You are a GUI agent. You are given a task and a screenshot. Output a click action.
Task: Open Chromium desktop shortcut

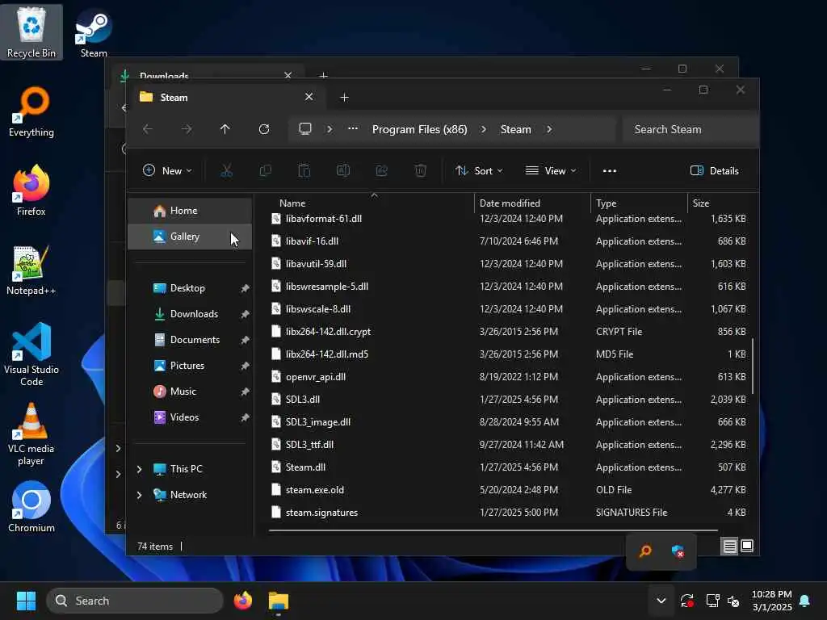coord(31,507)
